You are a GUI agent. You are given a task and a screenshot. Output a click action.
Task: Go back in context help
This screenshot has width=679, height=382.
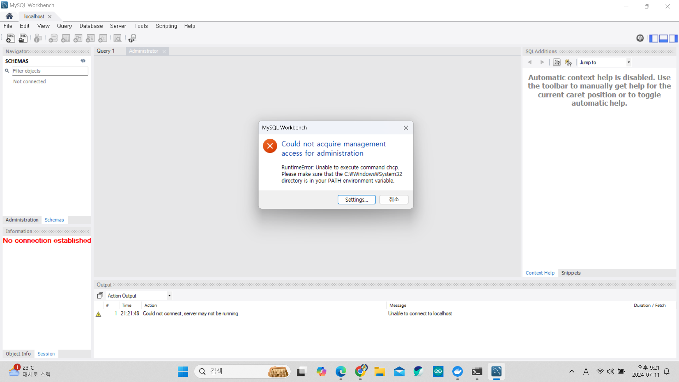[x=530, y=62]
